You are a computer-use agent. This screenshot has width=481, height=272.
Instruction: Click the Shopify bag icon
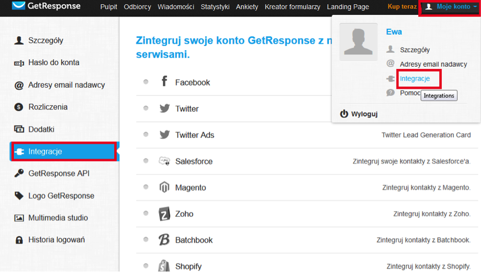click(164, 266)
